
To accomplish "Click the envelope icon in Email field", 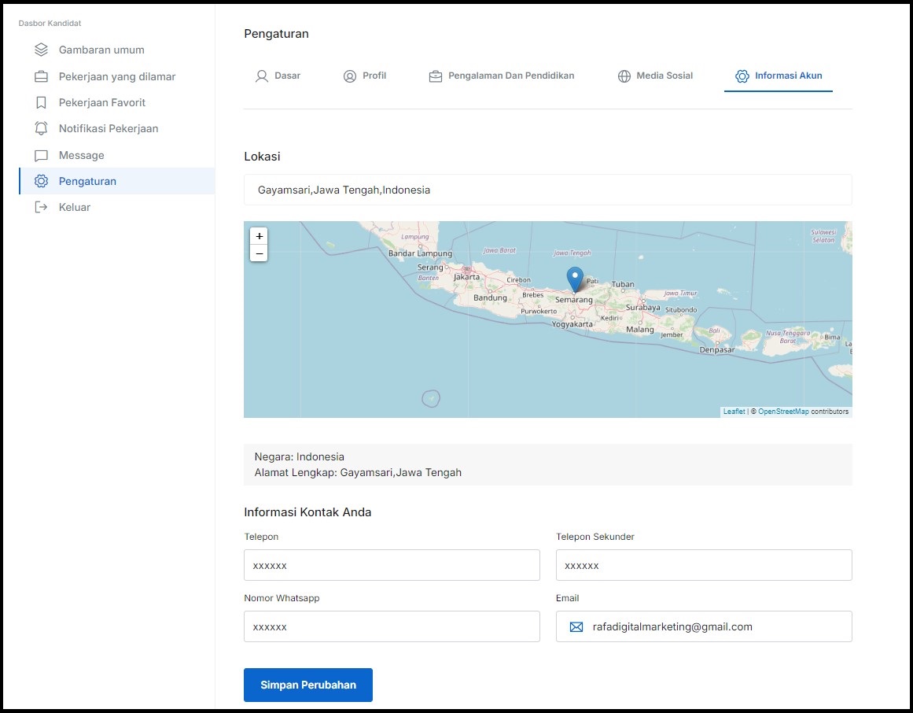I will [x=576, y=626].
